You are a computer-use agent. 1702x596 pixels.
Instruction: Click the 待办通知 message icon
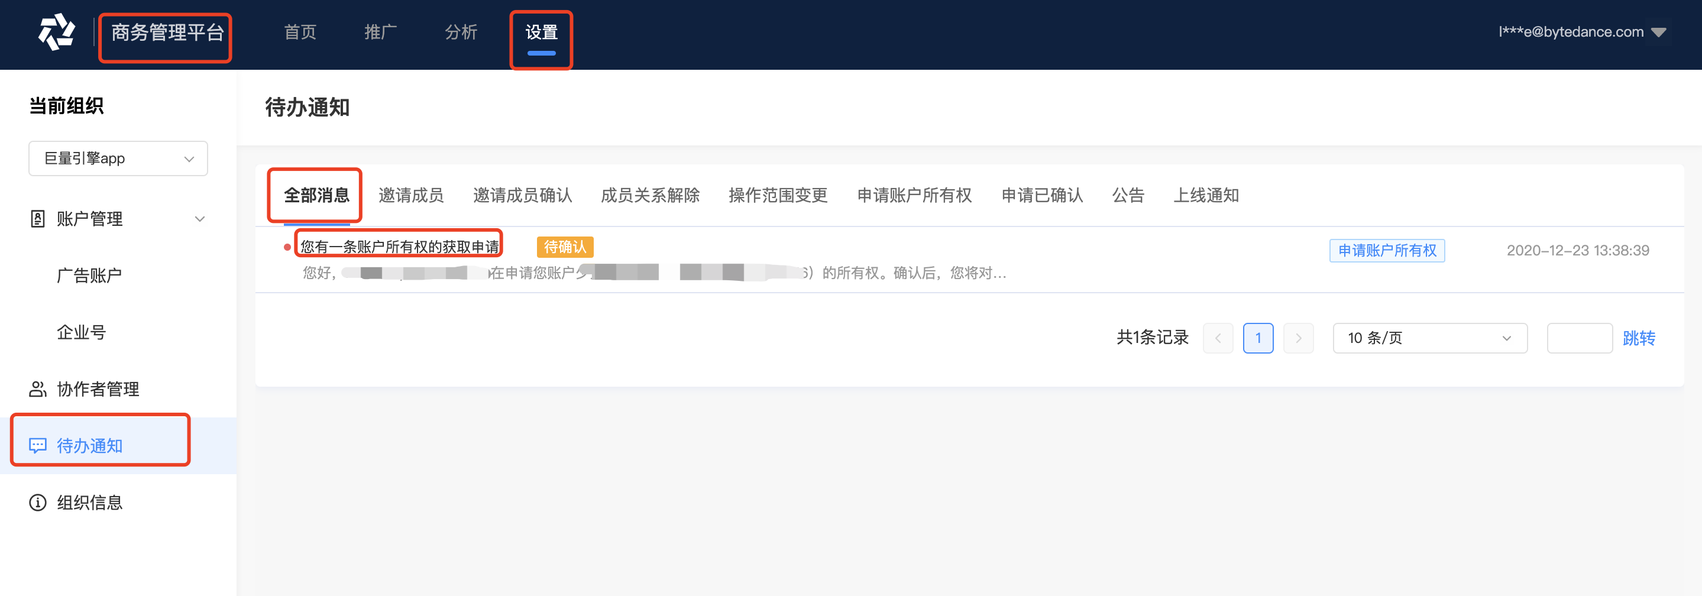click(38, 445)
